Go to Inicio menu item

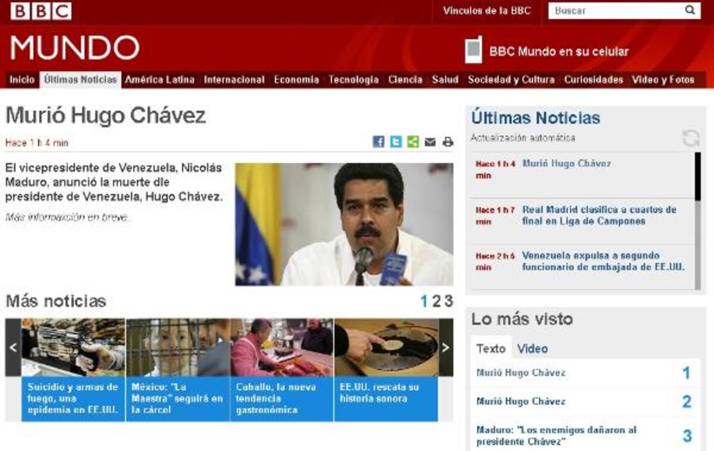pyautogui.click(x=22, y=80)
